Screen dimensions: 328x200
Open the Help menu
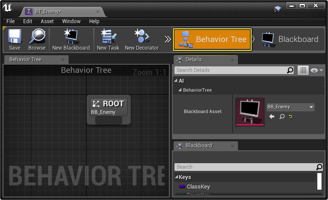(94, 21)
